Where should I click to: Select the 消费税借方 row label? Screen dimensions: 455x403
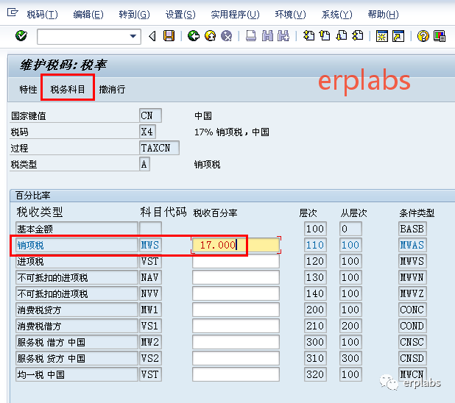click(x=77, y=326)
